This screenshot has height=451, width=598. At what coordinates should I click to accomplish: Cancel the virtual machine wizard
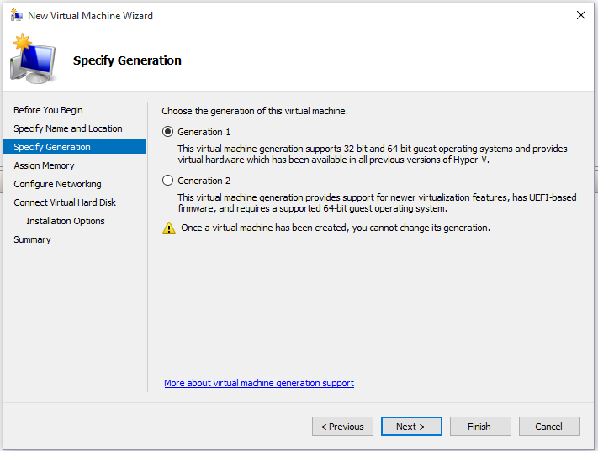tap(549, 427)
